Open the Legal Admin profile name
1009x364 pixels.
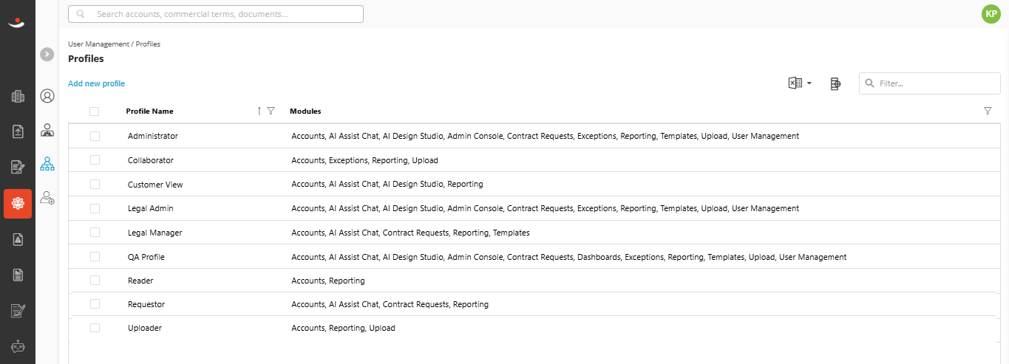[151, 209]
